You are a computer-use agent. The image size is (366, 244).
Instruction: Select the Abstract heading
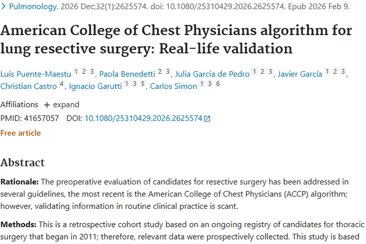[x=22, y=163]
